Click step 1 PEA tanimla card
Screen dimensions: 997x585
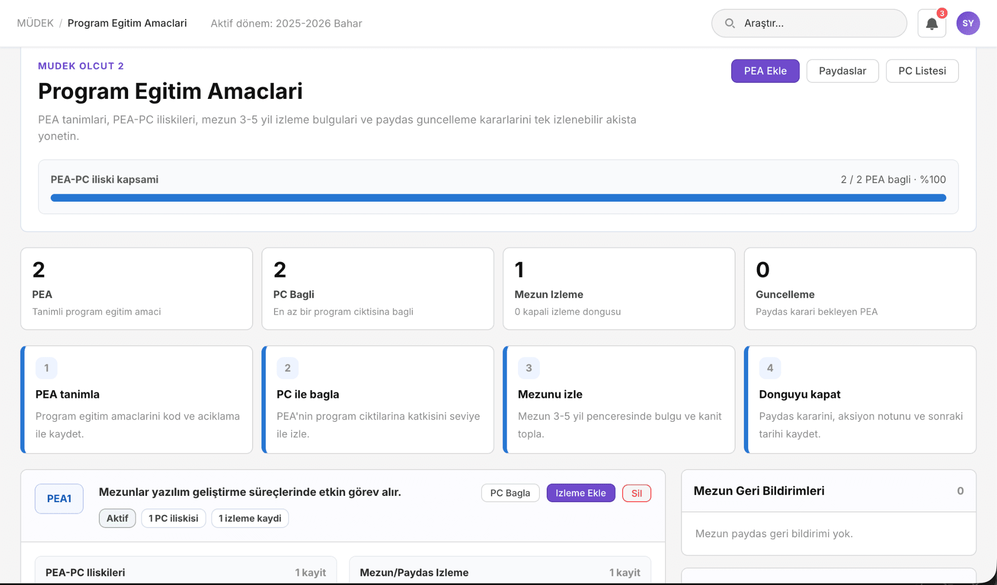137,400
